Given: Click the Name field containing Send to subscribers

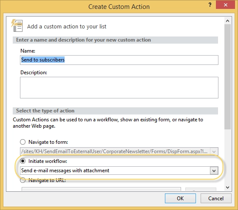Looking at the screenshot, I should [x=119, y=60].
